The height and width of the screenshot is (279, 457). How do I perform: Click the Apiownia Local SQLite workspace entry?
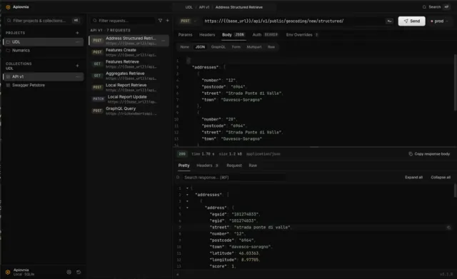tap(24, 272)
